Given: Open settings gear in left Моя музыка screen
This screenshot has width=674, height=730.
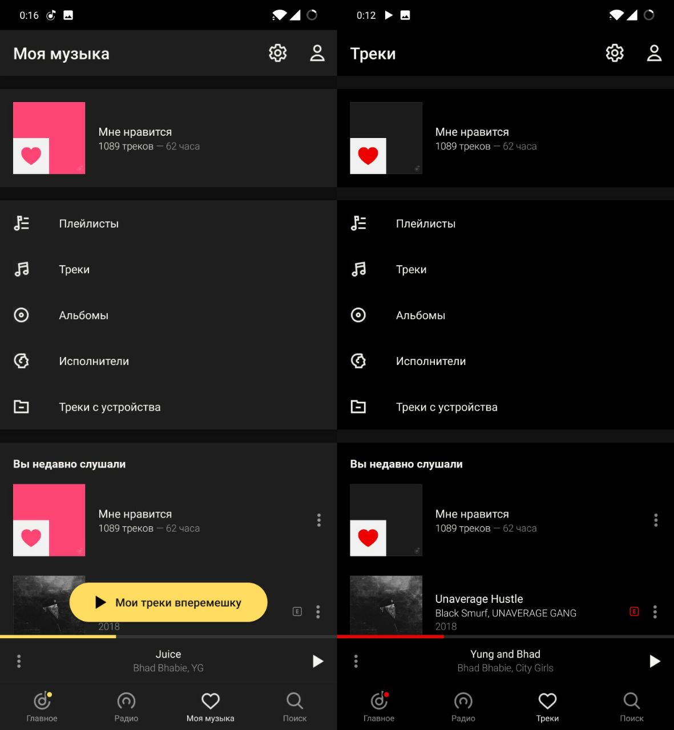Looking at the screenshot, I should 278,53.
